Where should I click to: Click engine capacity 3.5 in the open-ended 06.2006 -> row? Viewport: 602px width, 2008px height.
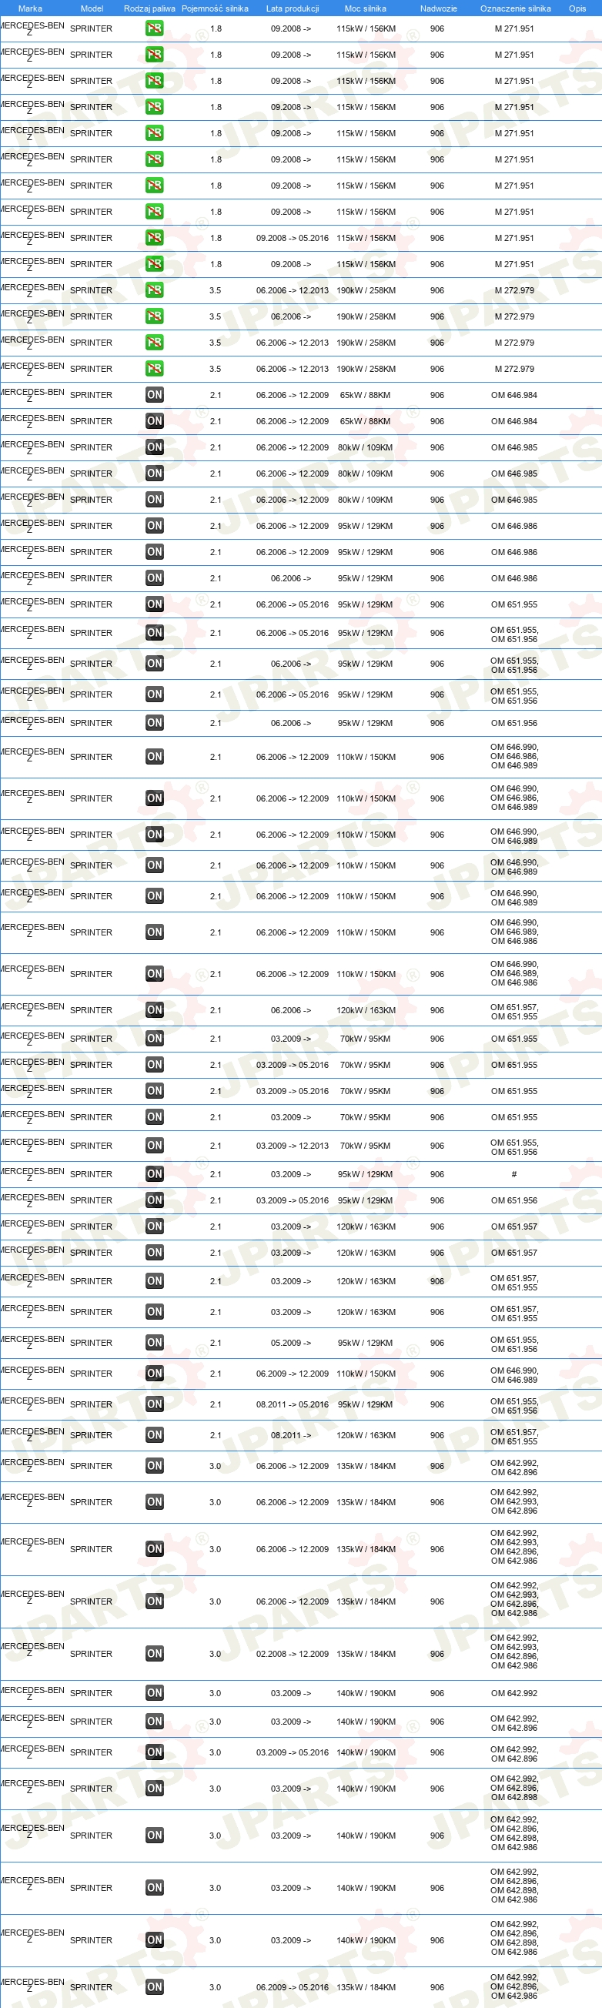coord(216,316)
